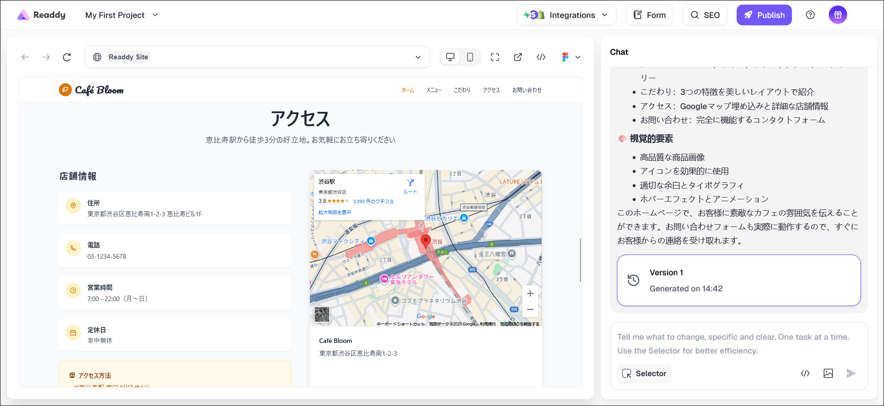
Task: Switch to desktop preview mode
Action: (x=450, y=57)
